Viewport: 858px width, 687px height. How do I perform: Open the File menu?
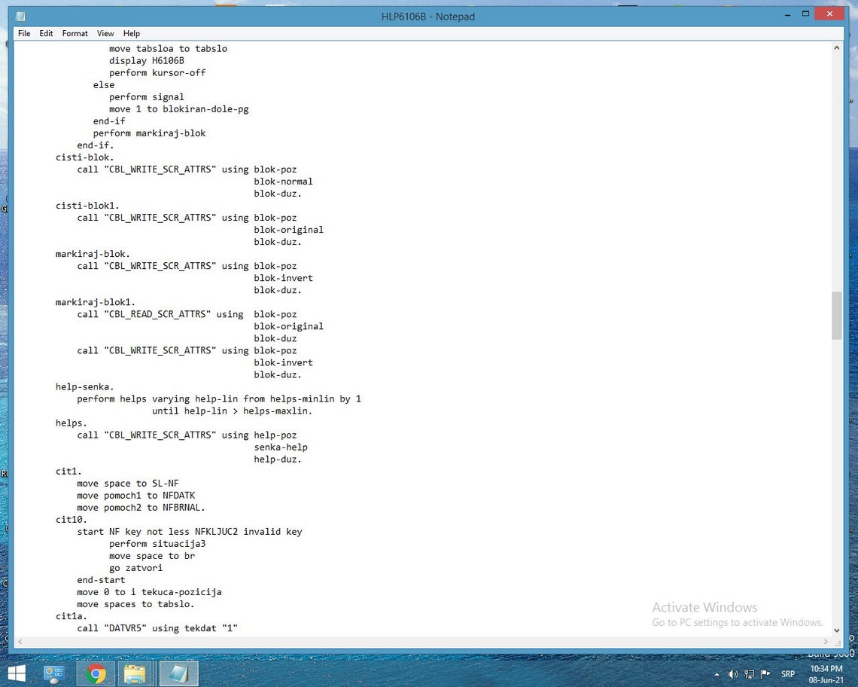[23, 33]
